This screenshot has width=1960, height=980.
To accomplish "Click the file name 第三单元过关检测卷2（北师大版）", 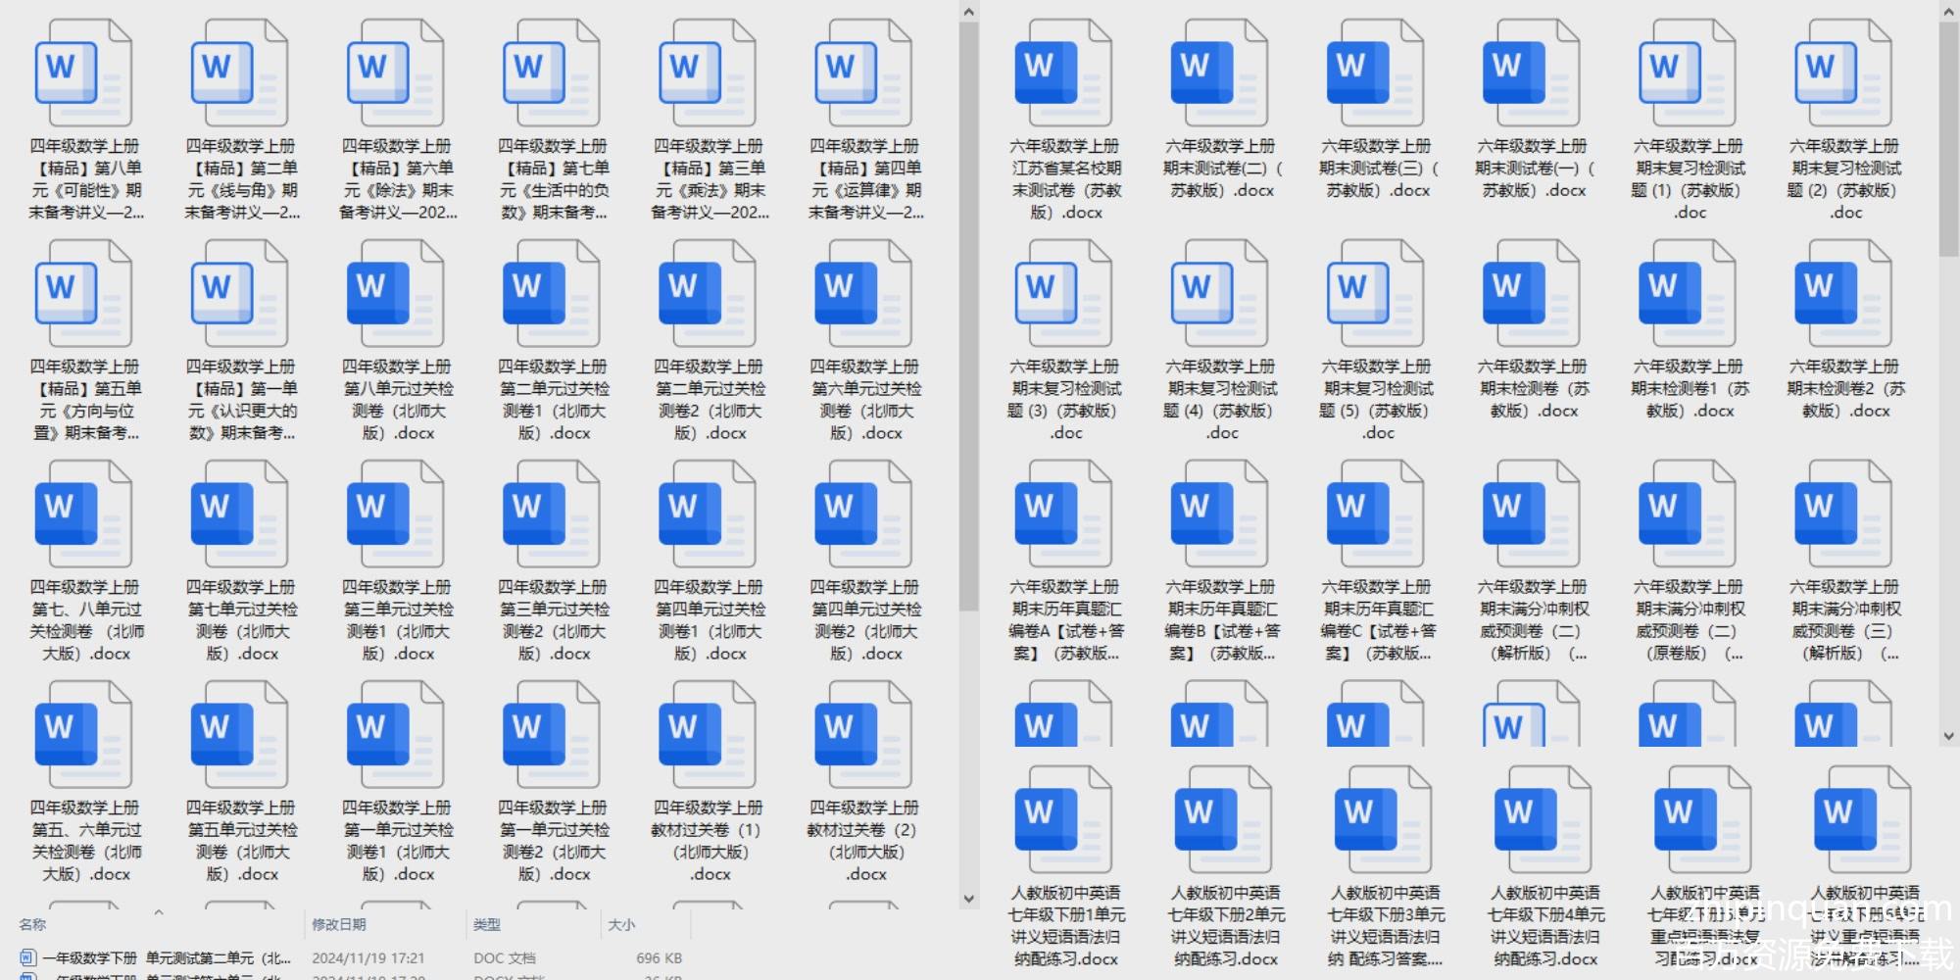I will point(551,620).
